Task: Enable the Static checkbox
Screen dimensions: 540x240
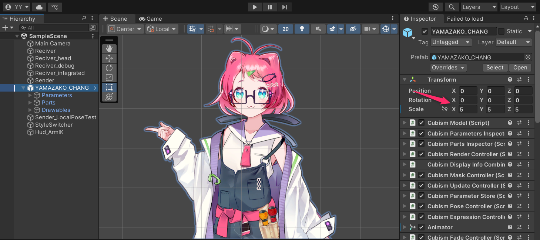Action: (501, 31)
